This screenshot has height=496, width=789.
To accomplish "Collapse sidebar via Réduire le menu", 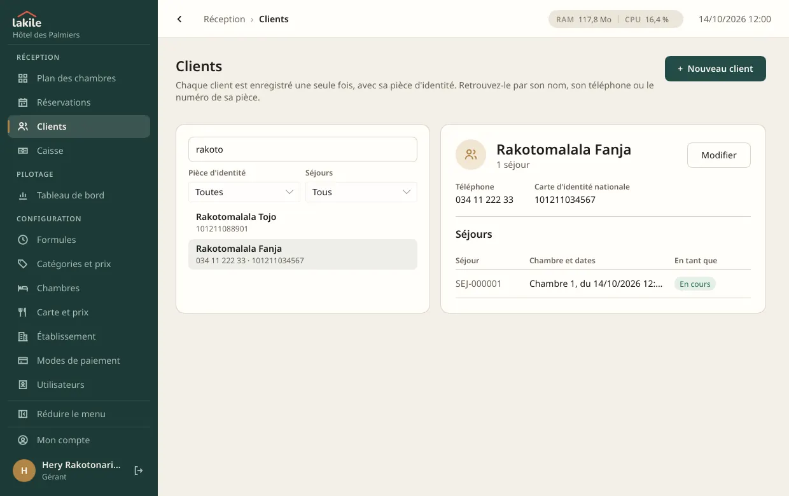I will point(79,414).
